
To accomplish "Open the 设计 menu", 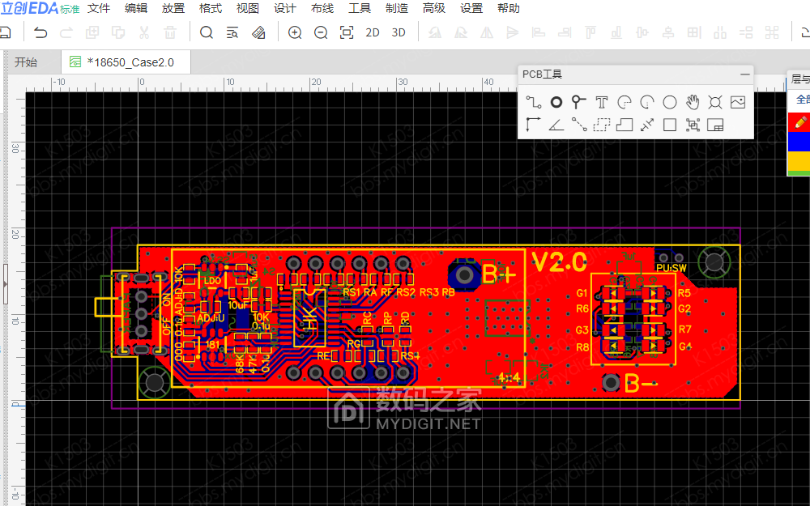I will (x=284, y=8).
